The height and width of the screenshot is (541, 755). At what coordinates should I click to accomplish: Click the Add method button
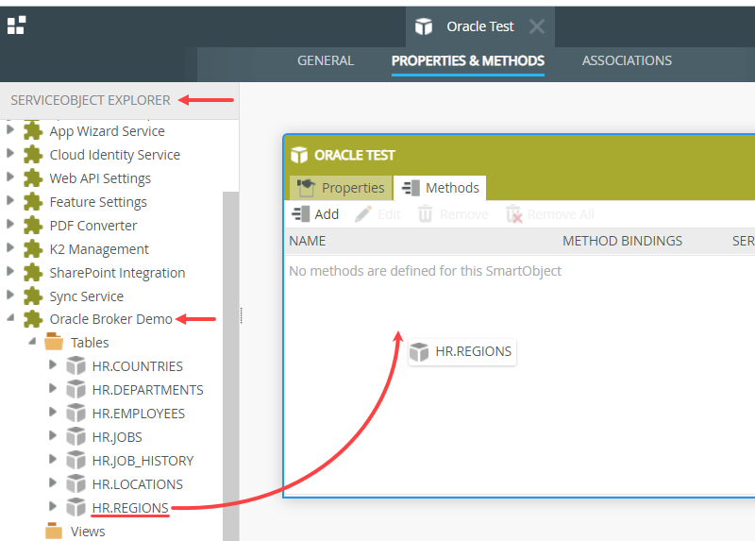tap(315, 214)
